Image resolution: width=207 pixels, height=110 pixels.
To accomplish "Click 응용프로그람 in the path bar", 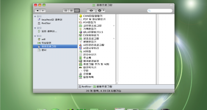I will (x=103, y=87).
